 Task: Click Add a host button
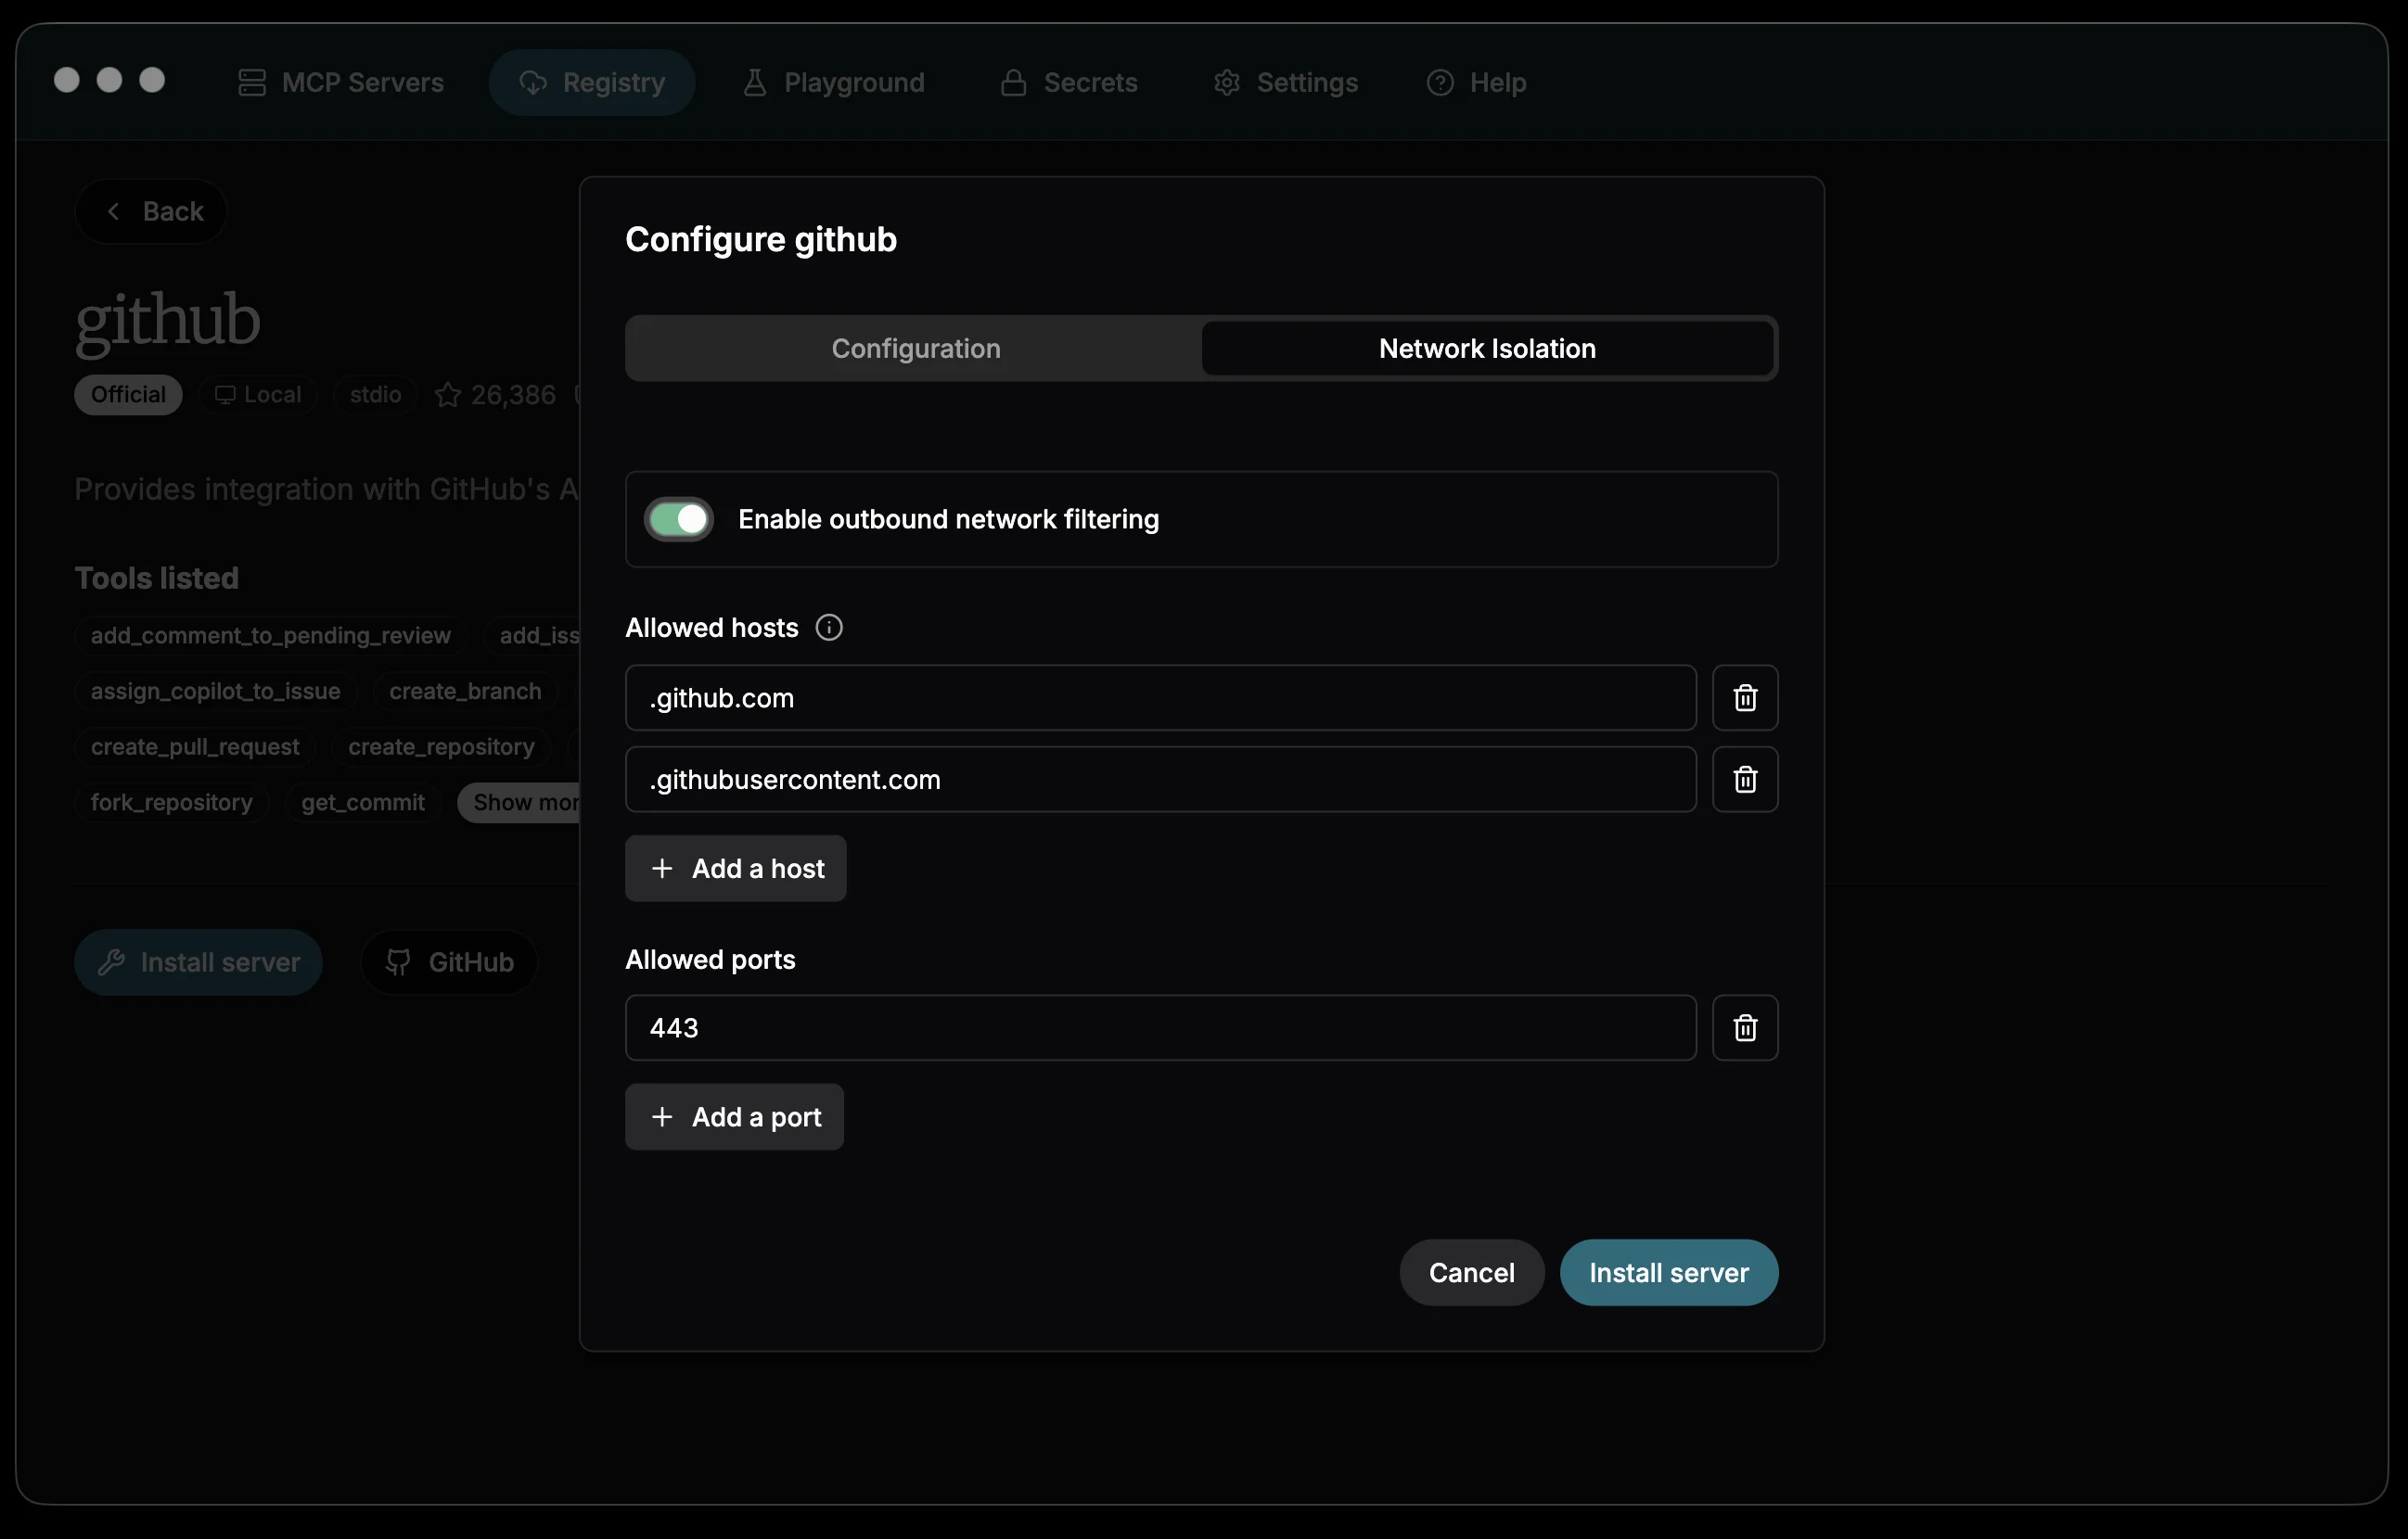point(736,869)
